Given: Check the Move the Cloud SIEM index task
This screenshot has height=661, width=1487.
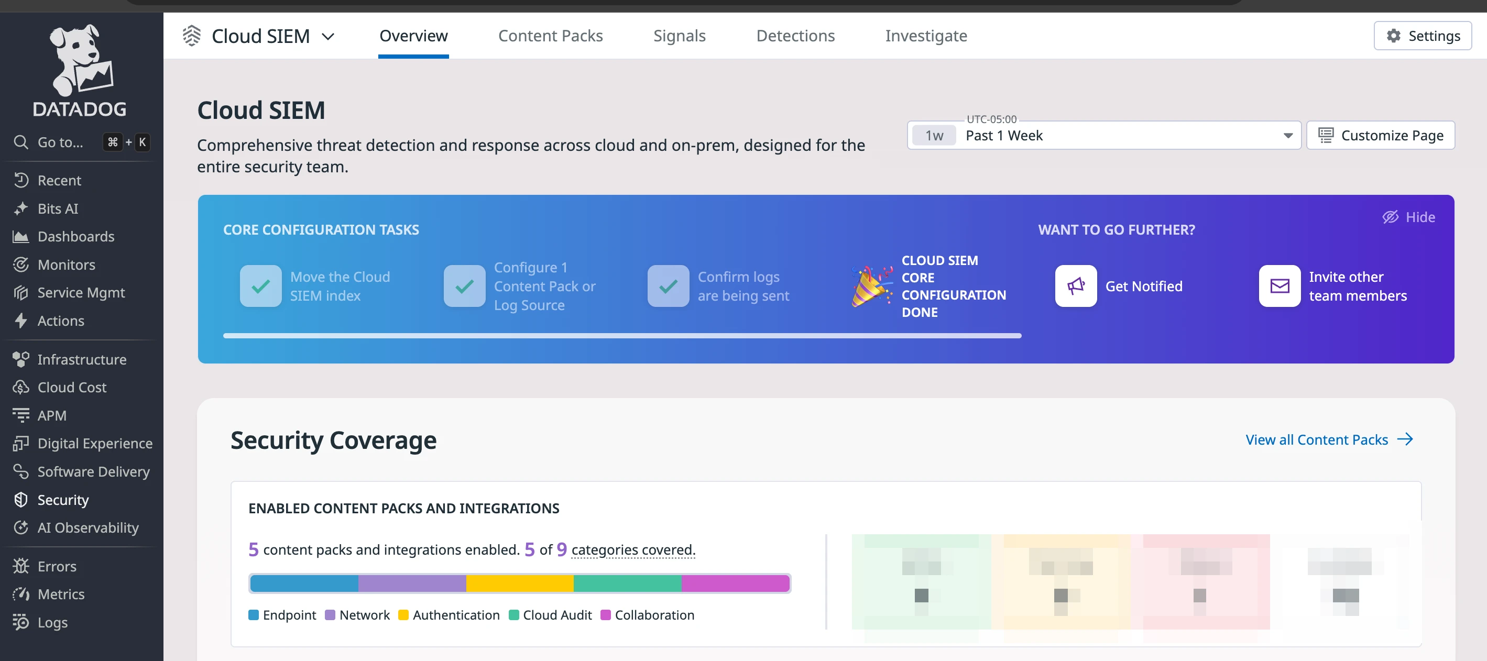Looking at the screenshot, I should coord(260,285).
